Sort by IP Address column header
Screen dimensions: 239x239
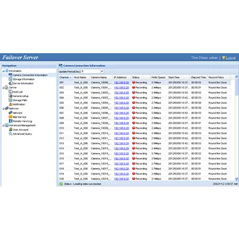click(x=122, y=77)
